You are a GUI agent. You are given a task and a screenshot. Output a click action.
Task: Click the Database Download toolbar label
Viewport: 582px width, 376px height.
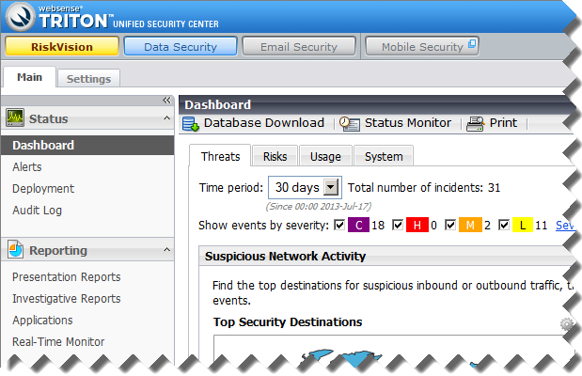tap(264, 123)
